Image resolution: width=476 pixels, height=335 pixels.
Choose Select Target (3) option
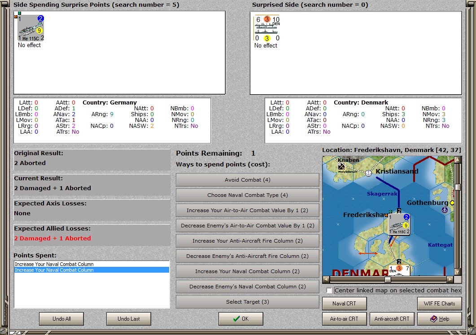click(247, 302)
